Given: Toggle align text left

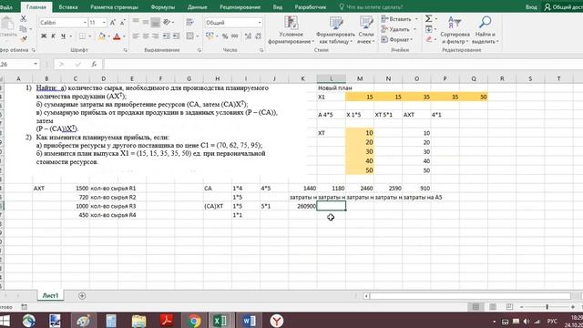Looking at the screenshot, I should (x=136, y=36).
